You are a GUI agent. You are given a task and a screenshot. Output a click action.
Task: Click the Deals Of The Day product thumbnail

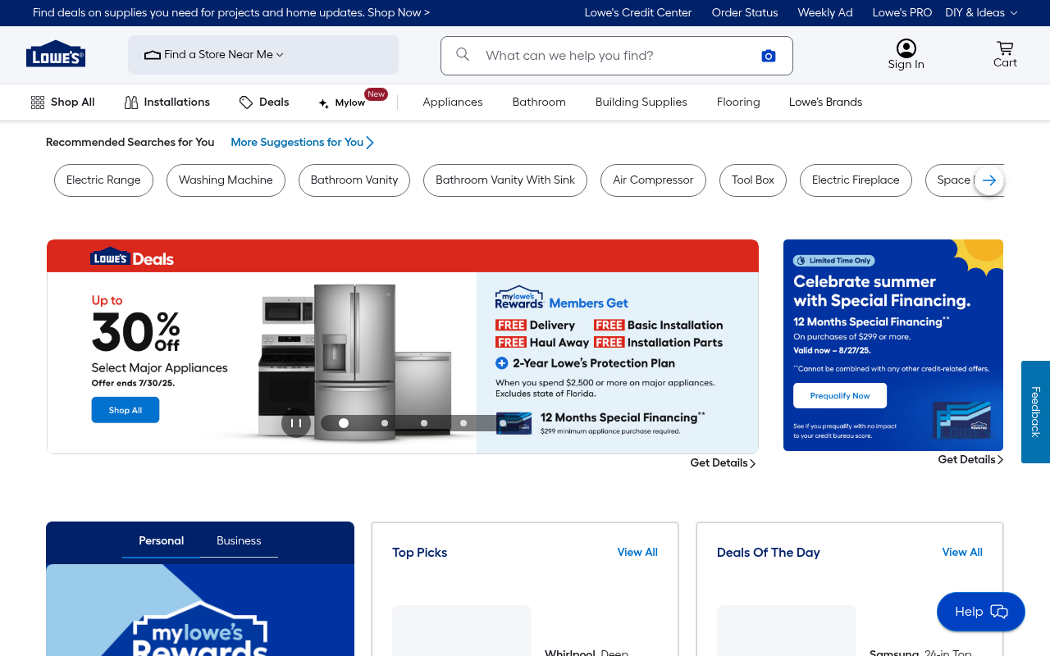click(787, 631)
